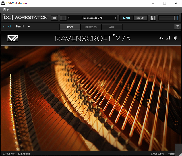Viewport: 182px width, 156px height.
Task: Switch to the EFFECTS tab
Action: 91,27
